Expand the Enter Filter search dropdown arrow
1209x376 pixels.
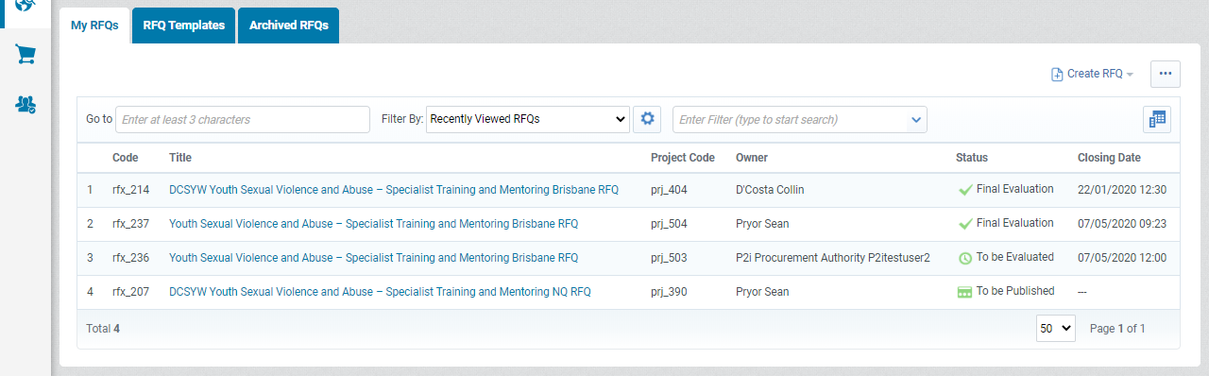point(915,120)
